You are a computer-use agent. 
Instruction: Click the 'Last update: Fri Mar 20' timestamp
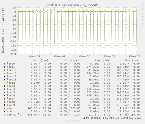click(112, 118)
